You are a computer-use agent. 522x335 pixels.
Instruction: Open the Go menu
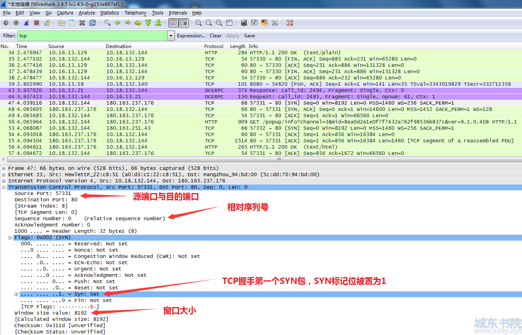(x=48, y=13)
